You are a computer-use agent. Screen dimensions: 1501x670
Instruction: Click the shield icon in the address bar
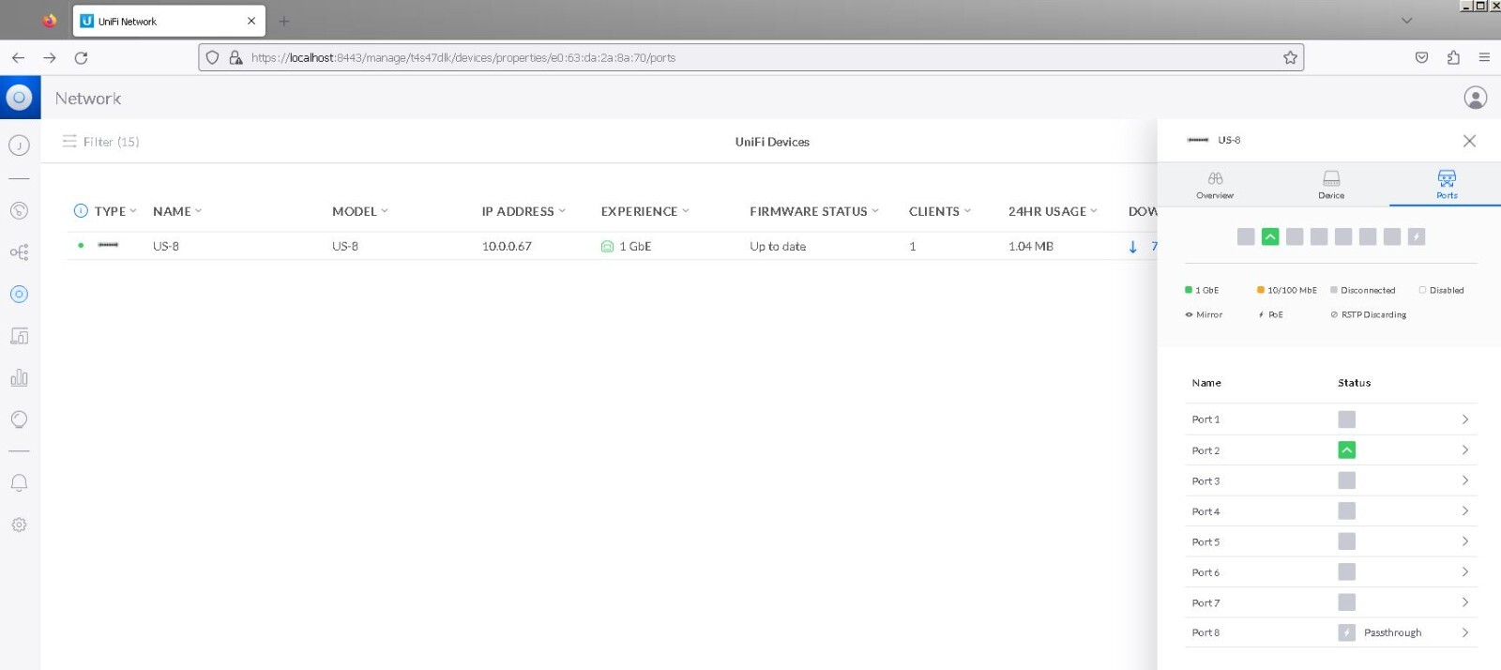tap(213, 57)
